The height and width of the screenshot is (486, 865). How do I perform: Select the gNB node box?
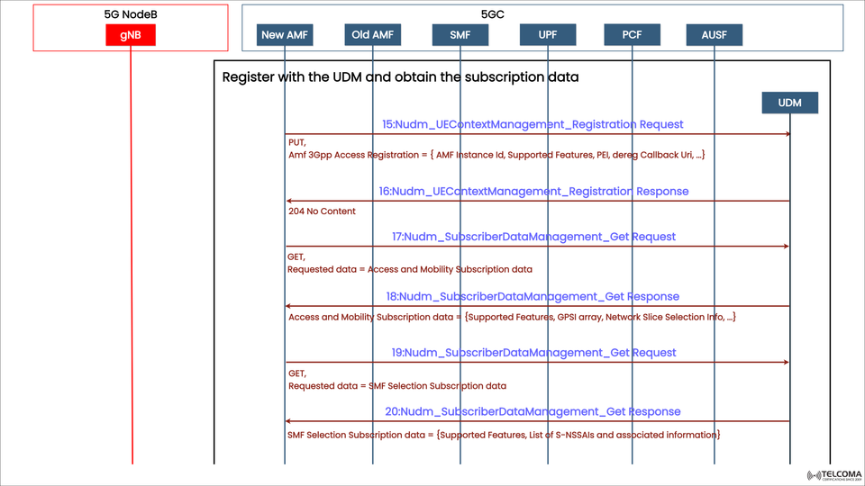pos(131,35)
